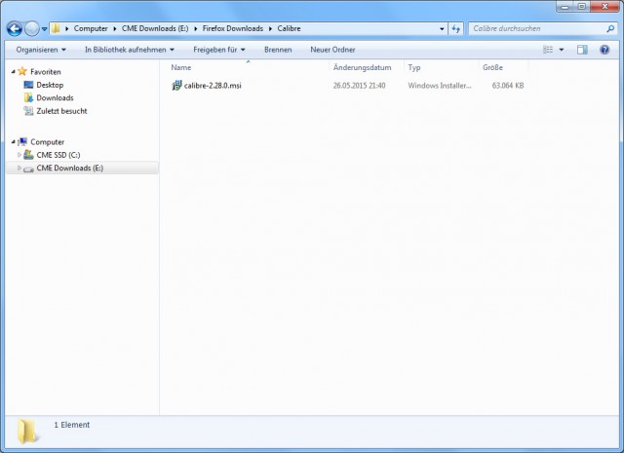Image resolution: width=624 pixels, height=453 pixels.
Task: Click the Calibre breadcrumb segment
Action: (x=289, y=28)
